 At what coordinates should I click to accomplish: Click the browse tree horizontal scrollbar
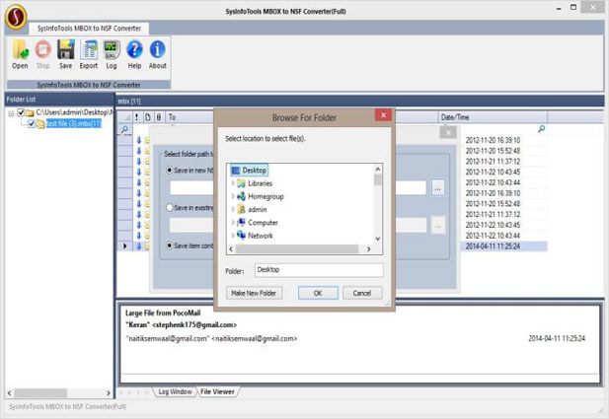[299, 249]
